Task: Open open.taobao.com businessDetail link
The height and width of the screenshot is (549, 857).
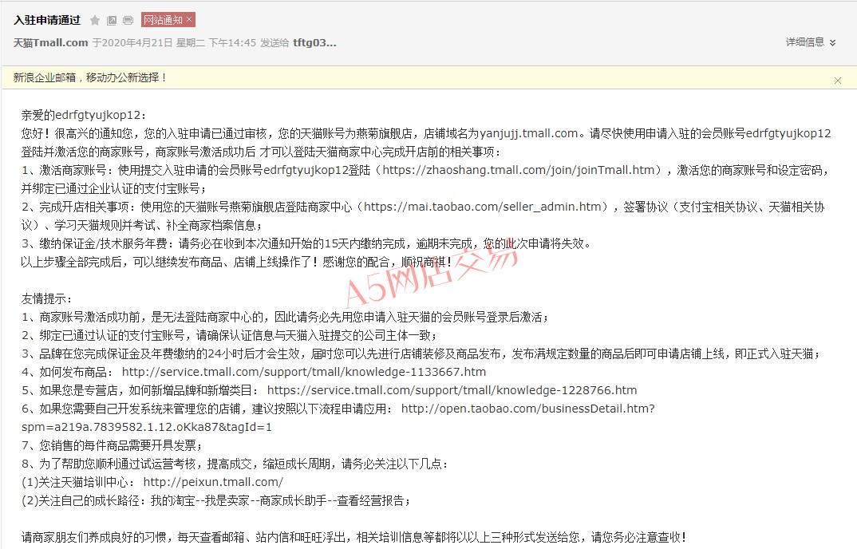Action: (528, 409)
